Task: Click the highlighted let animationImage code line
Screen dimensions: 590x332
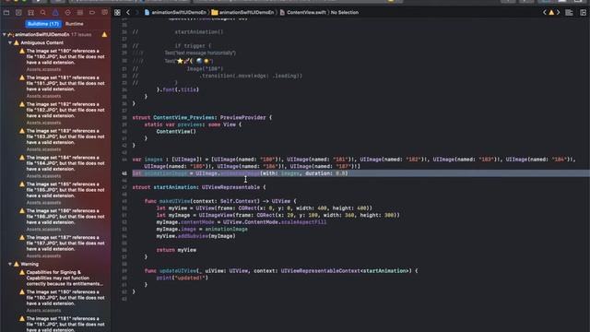Action: (x=240, y=173)
